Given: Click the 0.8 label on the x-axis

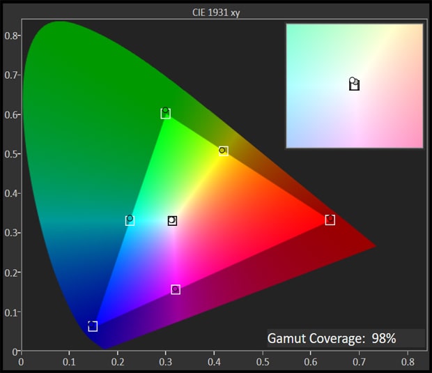Looking at the screenshot, I should point(408,363).
